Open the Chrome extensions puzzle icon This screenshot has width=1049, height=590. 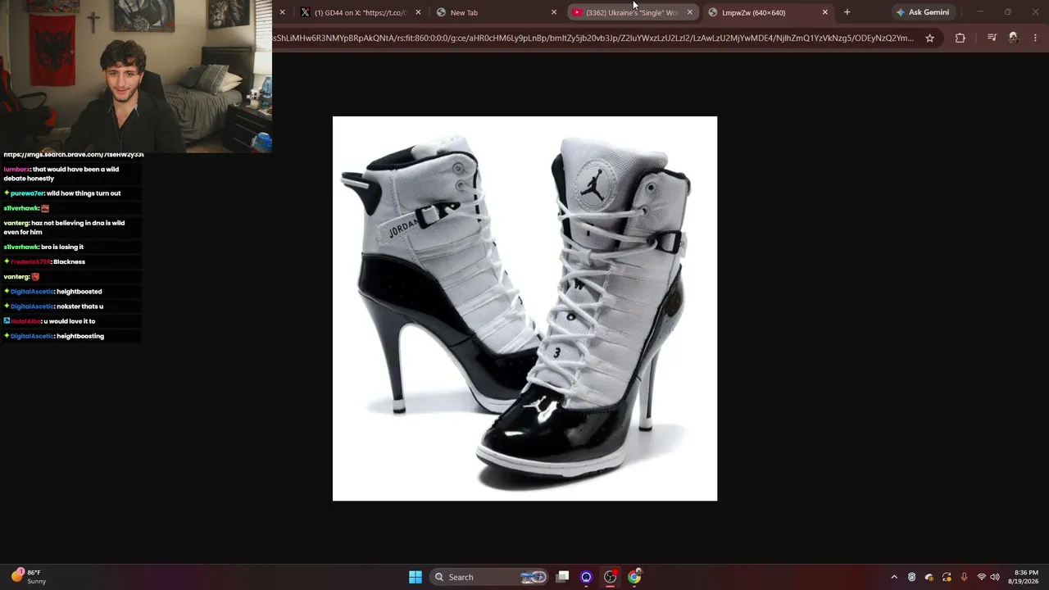(960, 38)
